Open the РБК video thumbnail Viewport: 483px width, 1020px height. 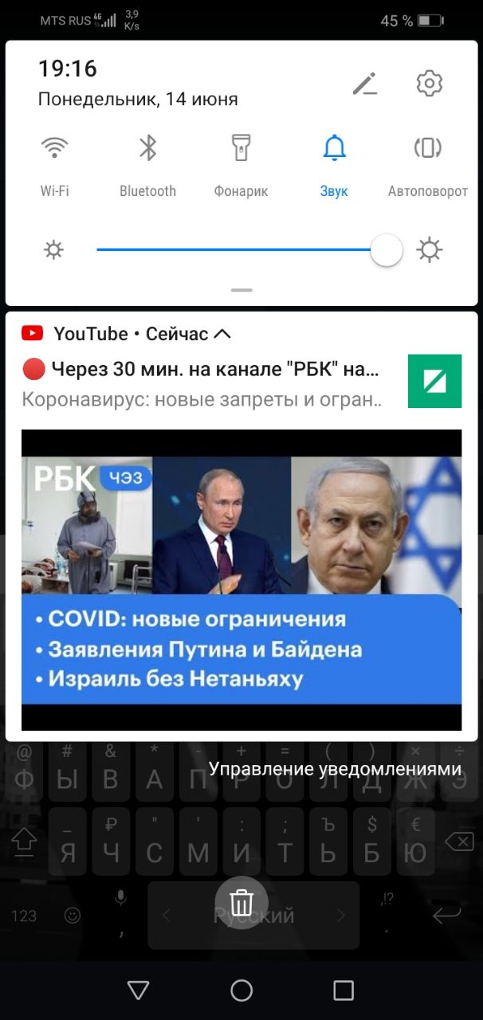pyautogui.click(x=241, y=580)
